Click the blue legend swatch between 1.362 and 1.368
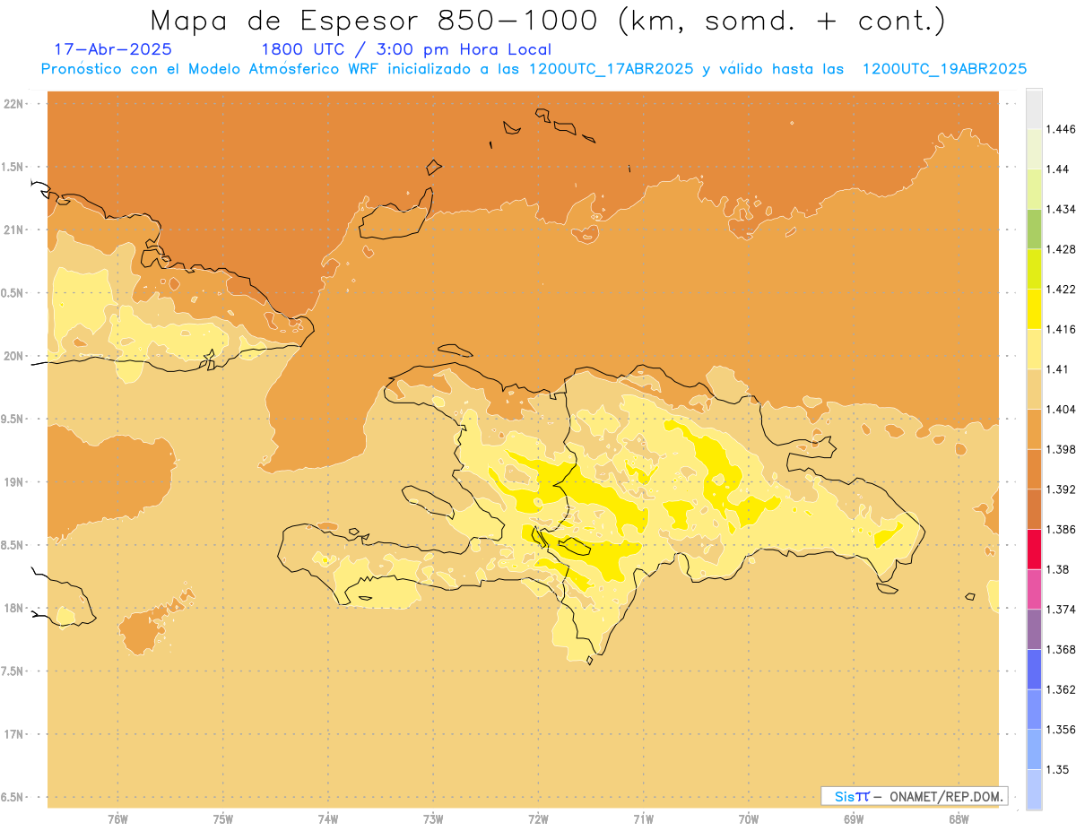The width and height of the screenshot is (1076, 831). point(1034,669)
